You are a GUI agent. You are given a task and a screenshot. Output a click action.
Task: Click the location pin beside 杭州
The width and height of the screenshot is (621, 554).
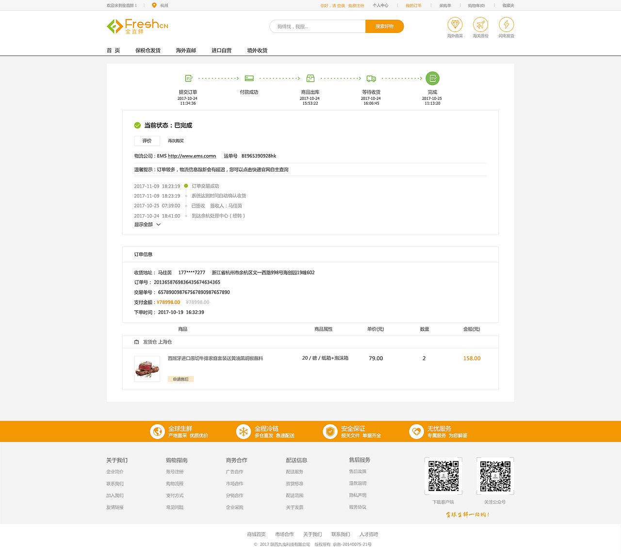155,5
